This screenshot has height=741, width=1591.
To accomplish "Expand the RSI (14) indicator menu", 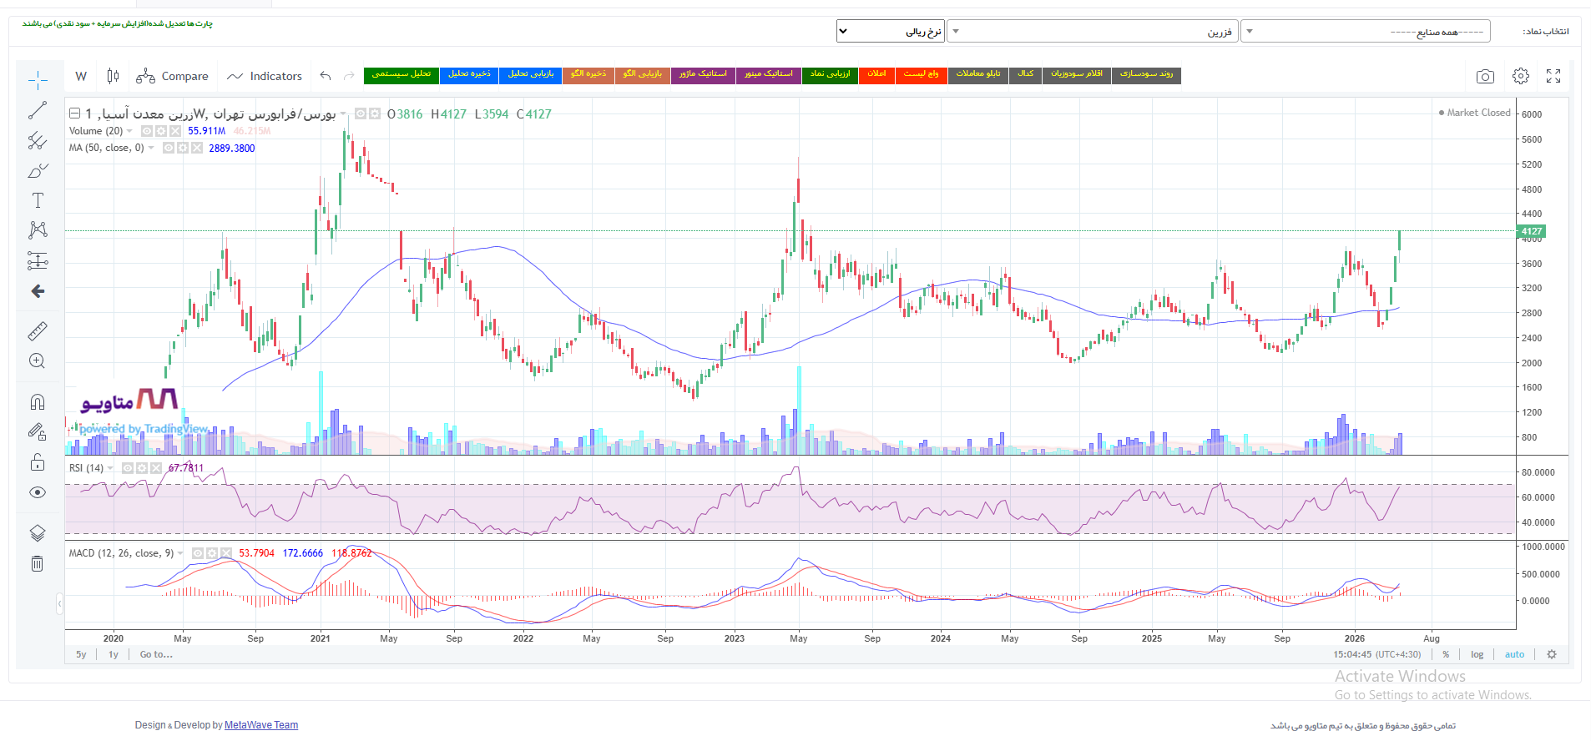I will tap(110, 468).
